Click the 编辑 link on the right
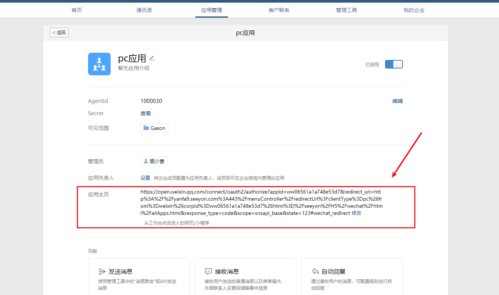The width and height of the screenshot is (499, 295). click(x=397, y=101)
